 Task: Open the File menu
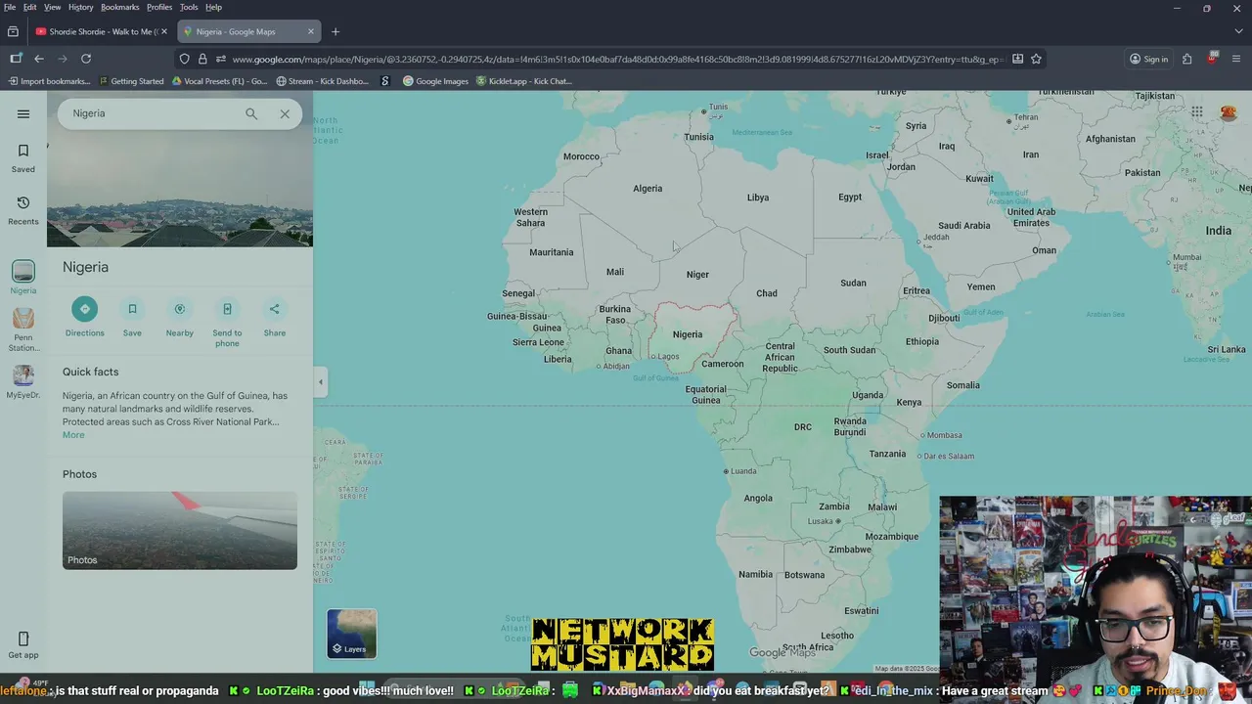(10, 7)
